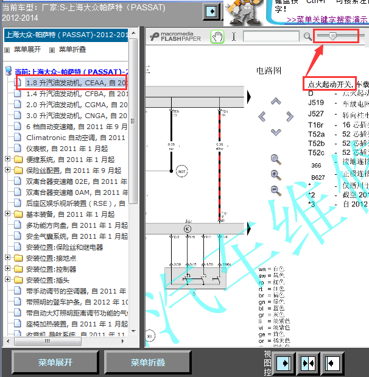Screen dimensions: 369x377
Task: Open 2.0 升汽油发动机 CGMA entry
Action: (77, 105)
